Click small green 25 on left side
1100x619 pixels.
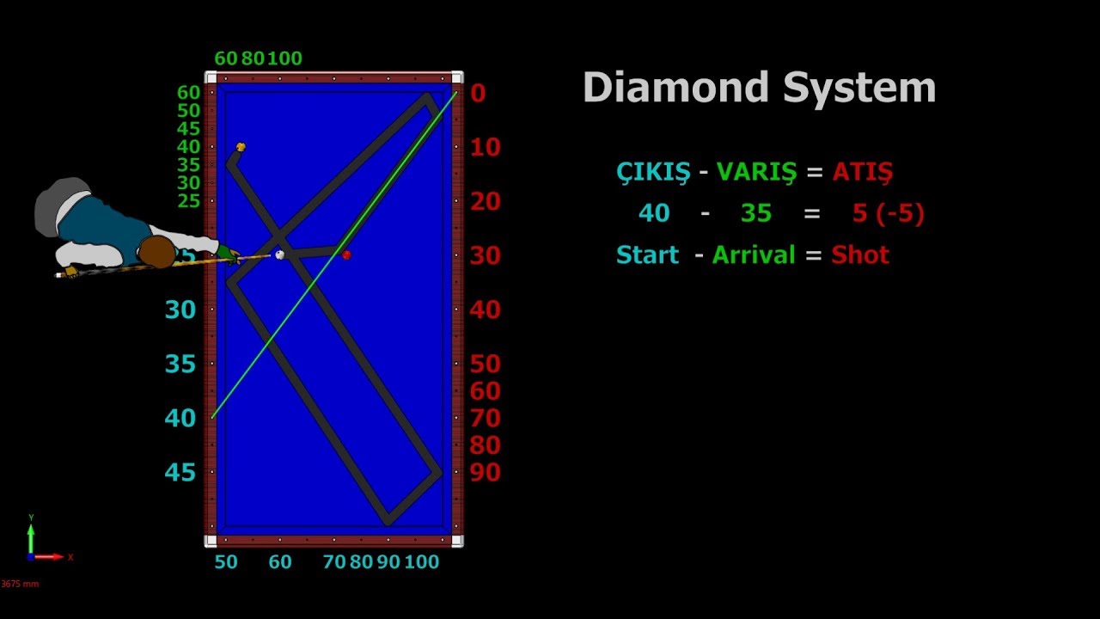(188, 201)
